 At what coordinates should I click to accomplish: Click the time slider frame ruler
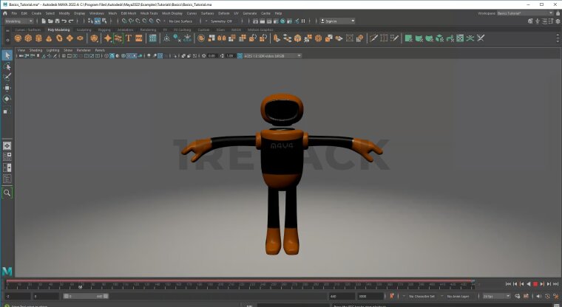237,284
